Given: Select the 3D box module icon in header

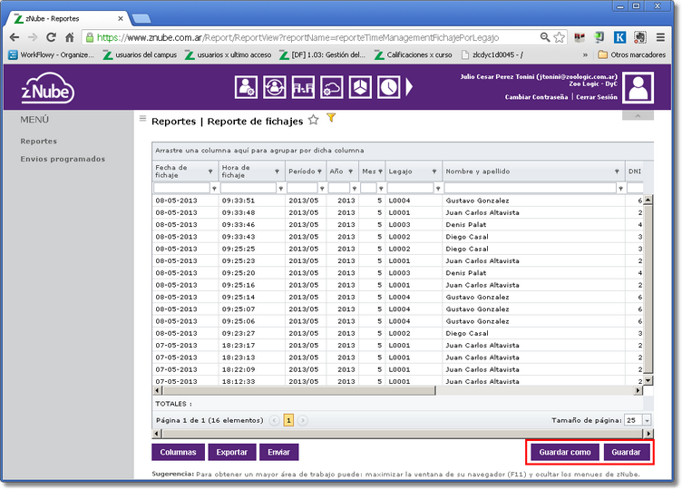Looking at the screenshot, I should 361,87.
